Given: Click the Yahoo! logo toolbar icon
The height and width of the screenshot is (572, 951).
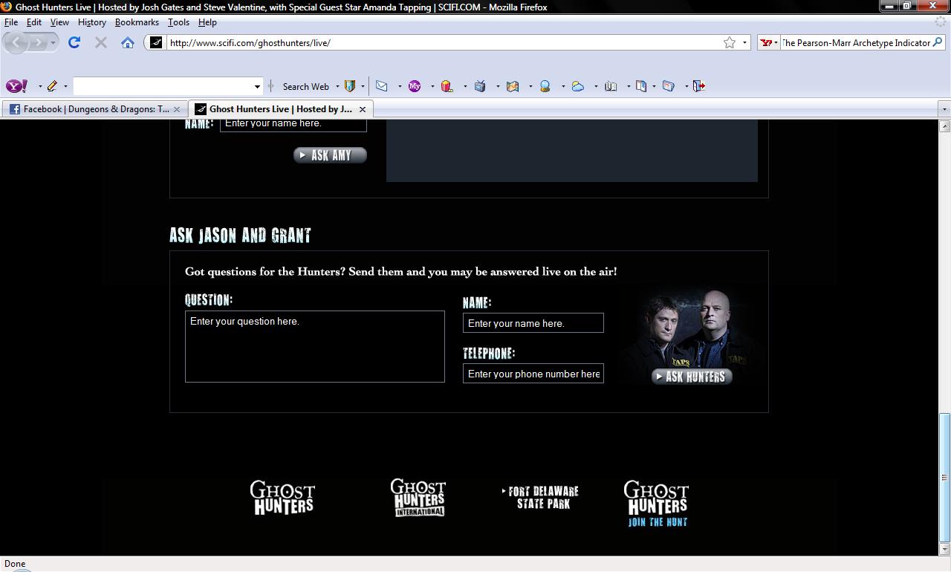Looking at the screenshot, I should pos(16,86).
